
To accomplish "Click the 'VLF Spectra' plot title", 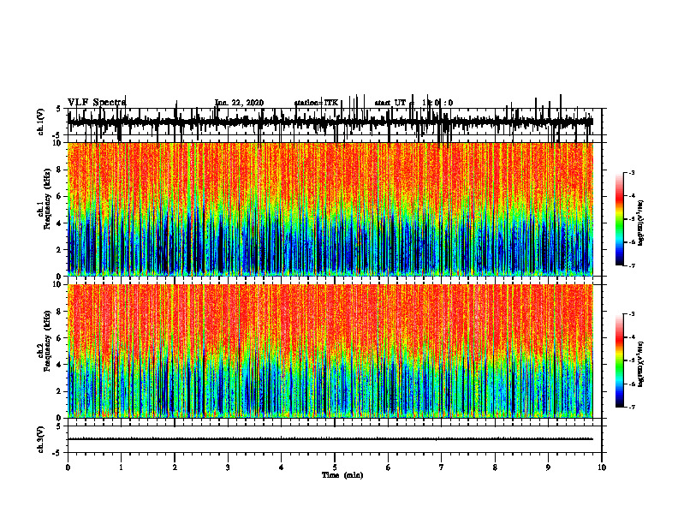I will 97,103.
